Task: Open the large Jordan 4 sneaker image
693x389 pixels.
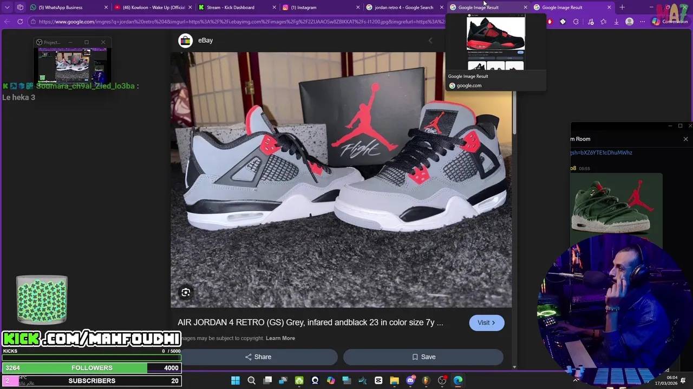Action: (341, 179)
